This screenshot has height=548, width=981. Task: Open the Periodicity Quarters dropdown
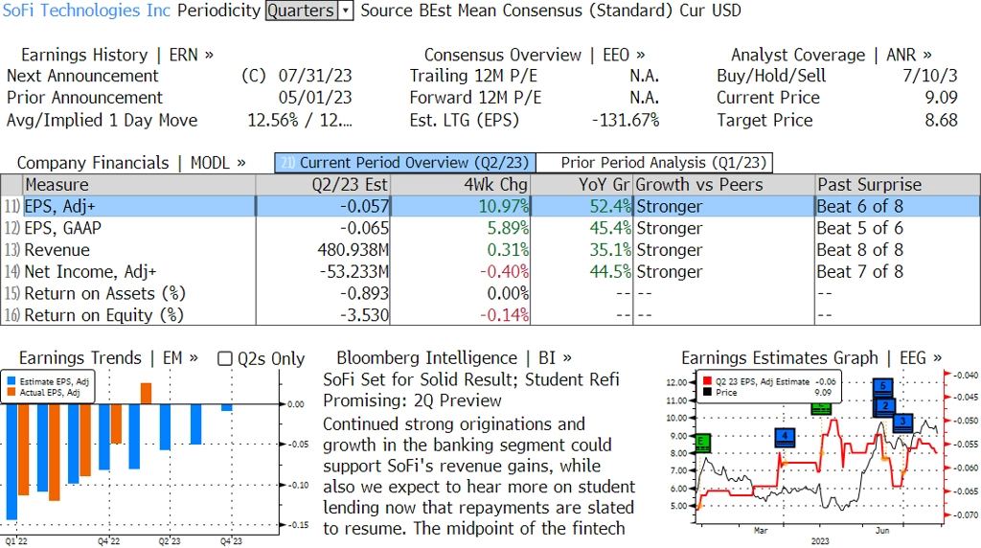[309, 11]
